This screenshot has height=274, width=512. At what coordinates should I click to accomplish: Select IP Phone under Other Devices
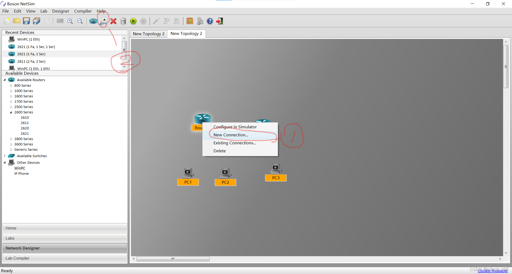coord(21,174)
